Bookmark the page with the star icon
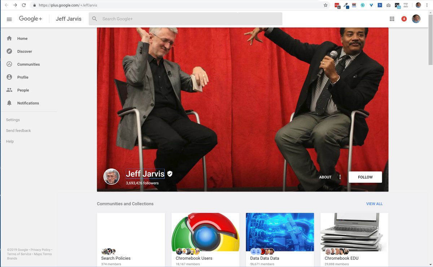Image resolution: width=433 pixels, height=267 pixels. pyautogui.click(x=325, y=5)
